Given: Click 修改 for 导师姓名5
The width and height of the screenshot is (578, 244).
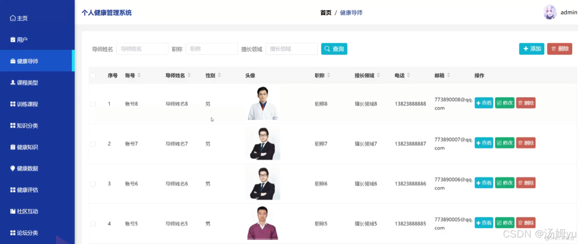Looking at the screenshot, I should pyautogui.click(x=505, y=223).
